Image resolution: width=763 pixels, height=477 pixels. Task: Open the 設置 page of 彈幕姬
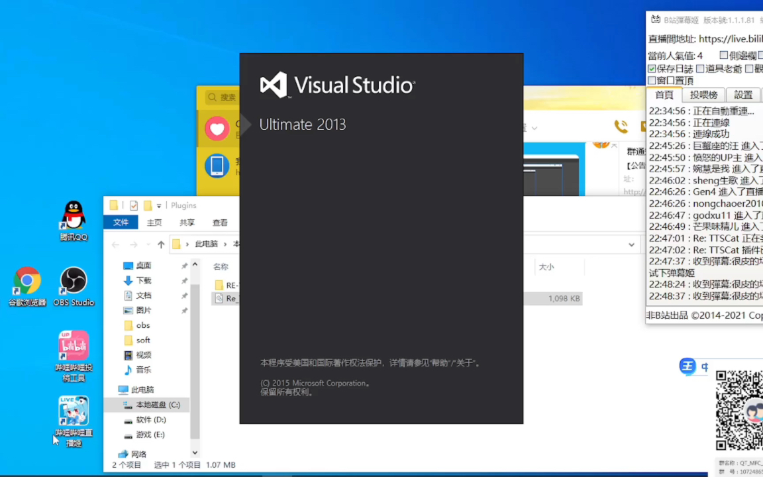point(742,95)
